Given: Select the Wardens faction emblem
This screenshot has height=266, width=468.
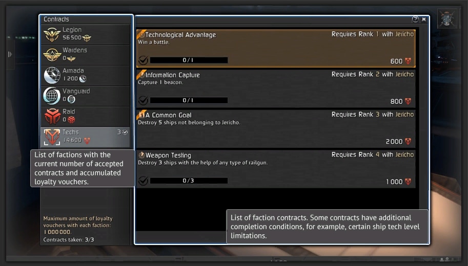Looking at the screenshot, I should 52,55.
